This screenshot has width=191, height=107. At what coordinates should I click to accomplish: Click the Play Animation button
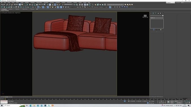coord(161,101)
